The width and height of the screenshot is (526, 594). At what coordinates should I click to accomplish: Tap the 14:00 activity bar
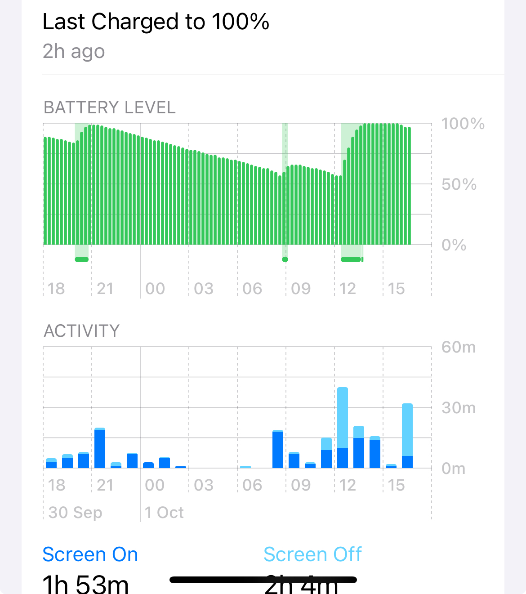click(x=375, y=452)
